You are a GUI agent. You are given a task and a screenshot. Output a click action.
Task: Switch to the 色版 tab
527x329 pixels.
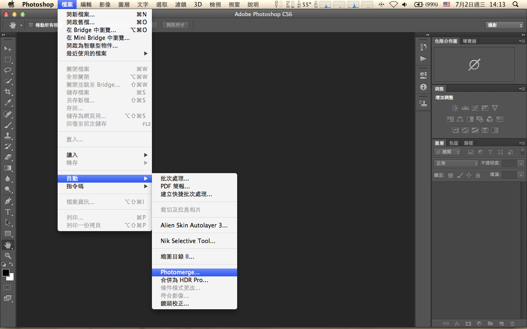pos(454,143)
